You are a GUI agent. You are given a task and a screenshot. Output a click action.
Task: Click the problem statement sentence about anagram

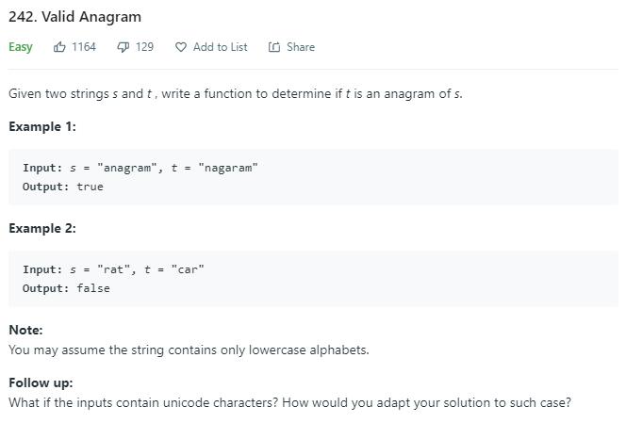tap(236, 94)
